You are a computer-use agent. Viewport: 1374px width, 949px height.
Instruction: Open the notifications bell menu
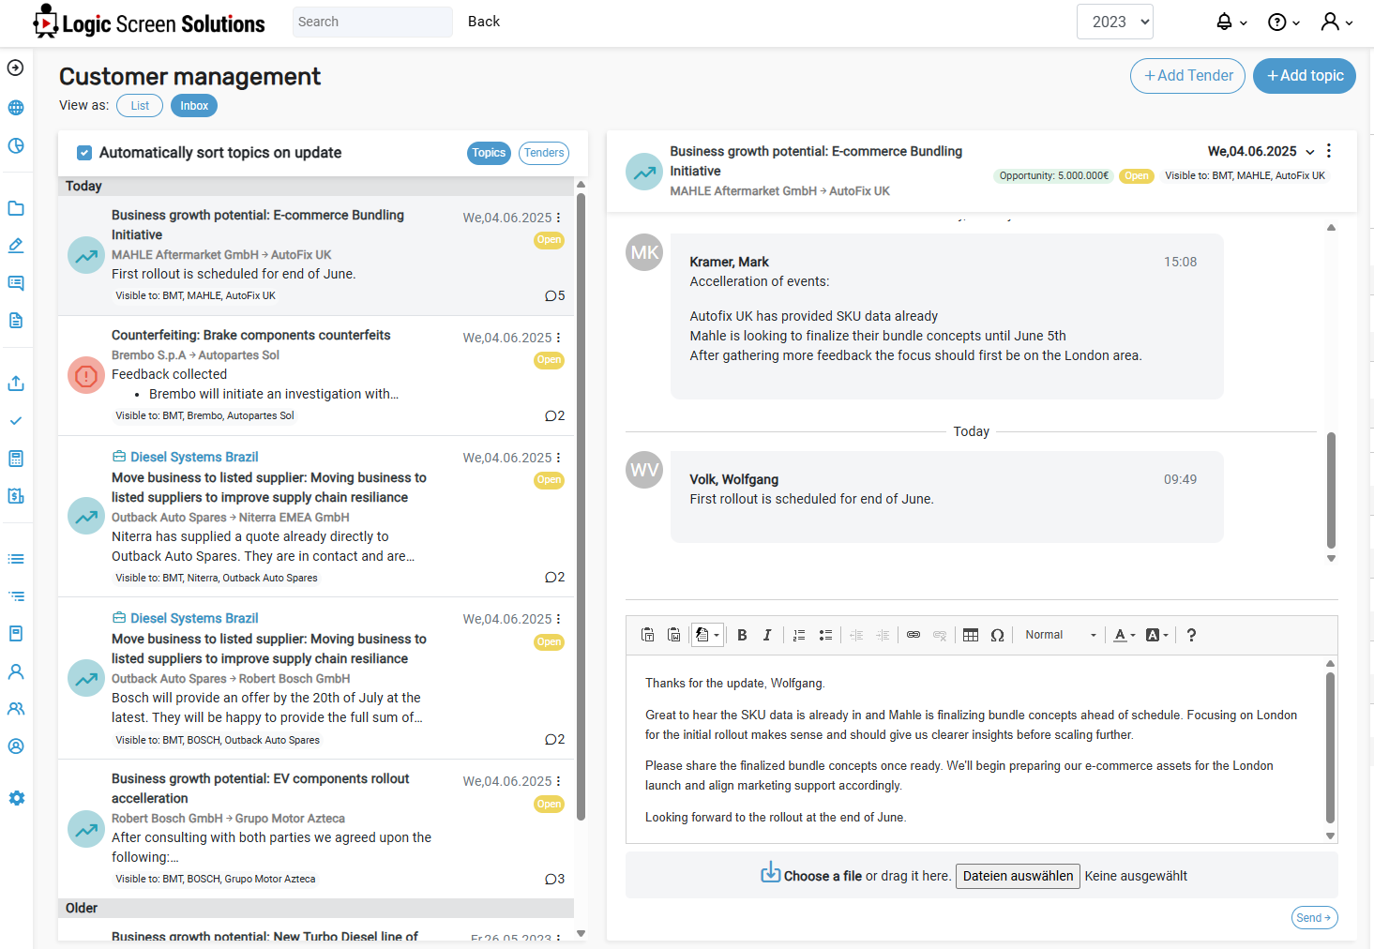click(x=1231, y=22)
